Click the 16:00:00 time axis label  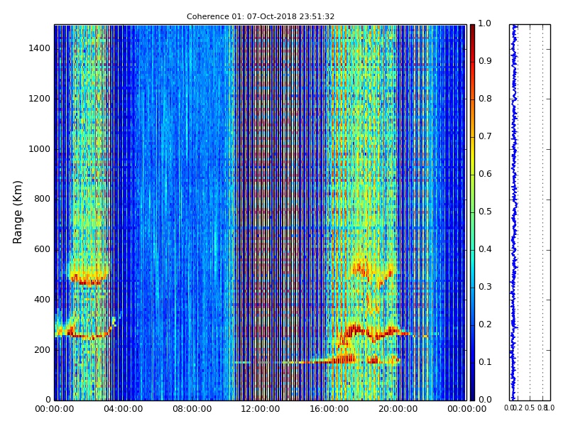329,410
